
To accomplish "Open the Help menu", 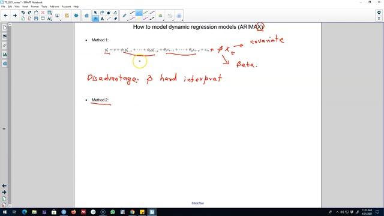I will pyautogui.click(x=76, y=7).
